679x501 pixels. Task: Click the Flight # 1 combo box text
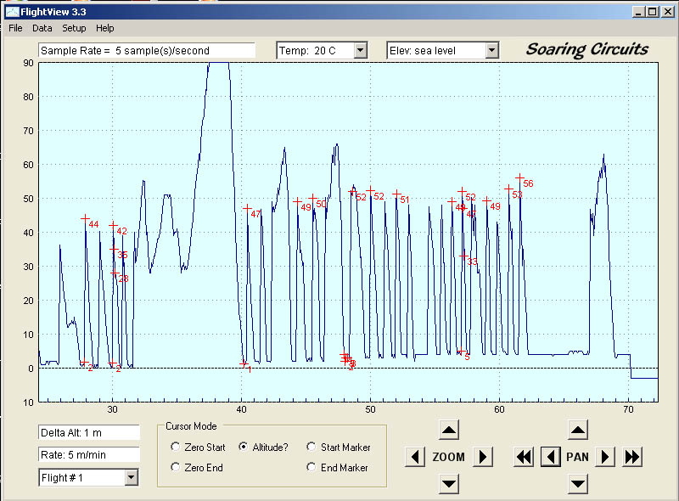(x=82, y=477)
